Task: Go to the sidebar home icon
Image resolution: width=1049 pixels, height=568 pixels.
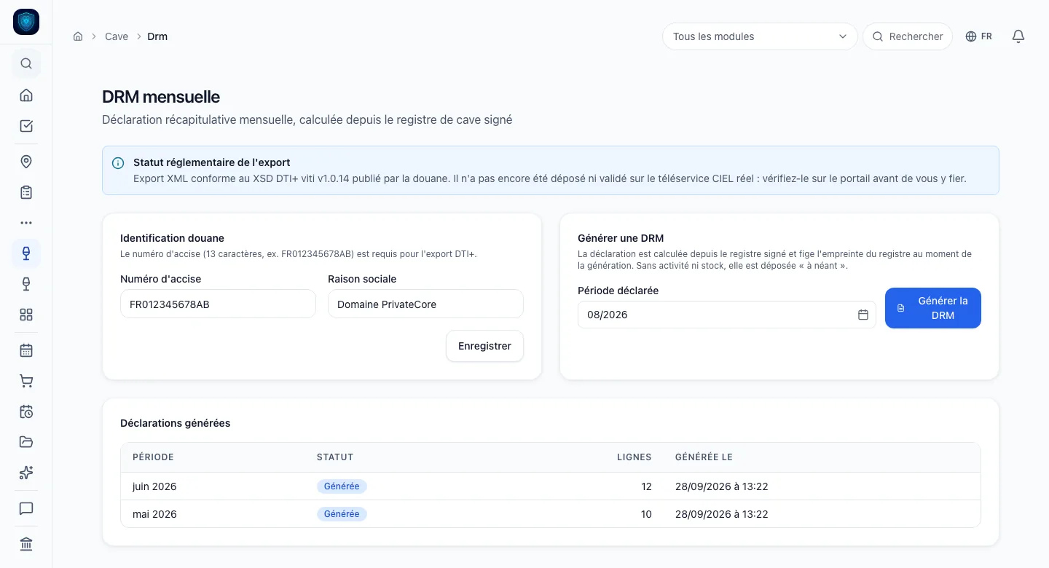Action: tap(26, 95)
